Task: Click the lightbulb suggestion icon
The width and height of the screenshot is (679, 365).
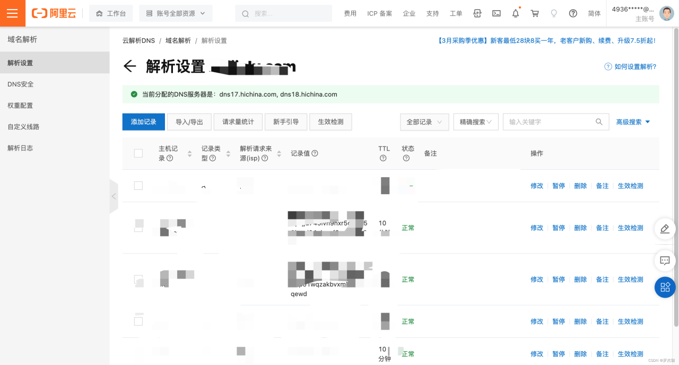Action: (x=554, y=13)
